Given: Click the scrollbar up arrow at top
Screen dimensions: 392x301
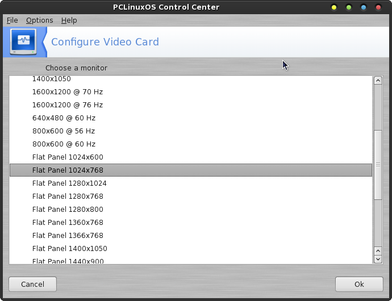Looking at the screenshot, I should tap(378, 81).
